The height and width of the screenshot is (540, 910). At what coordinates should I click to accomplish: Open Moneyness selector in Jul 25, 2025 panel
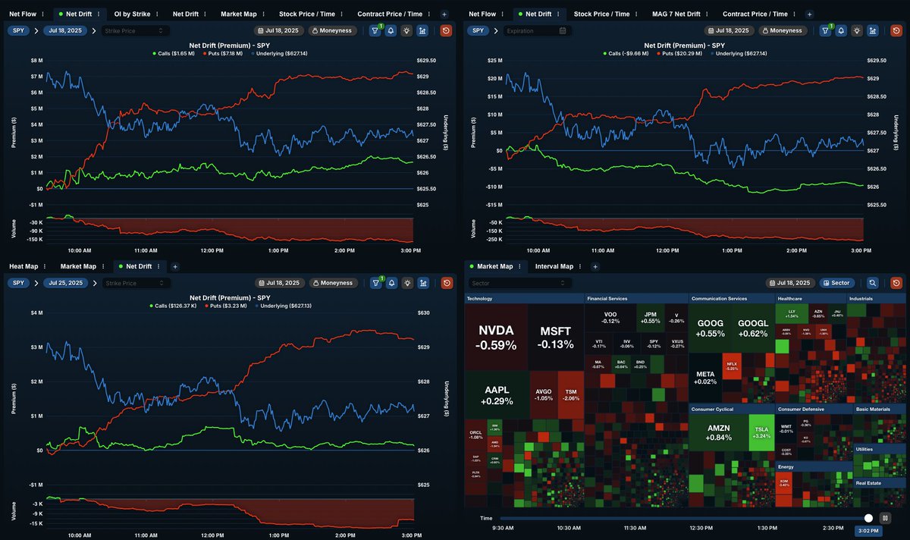332,283
